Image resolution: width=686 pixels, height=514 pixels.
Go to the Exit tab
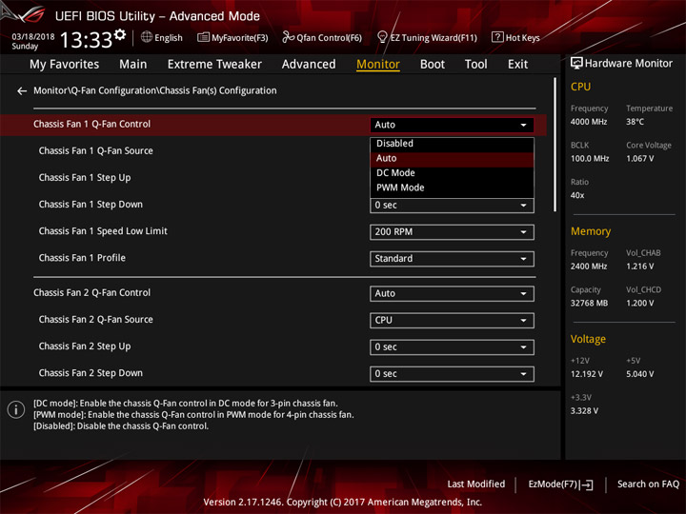[517, 65]
